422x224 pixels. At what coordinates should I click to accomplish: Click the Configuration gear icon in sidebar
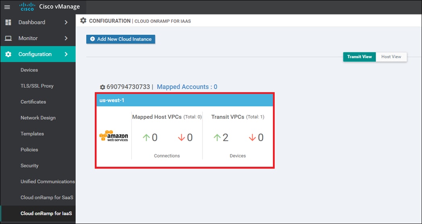coord(8,54)
